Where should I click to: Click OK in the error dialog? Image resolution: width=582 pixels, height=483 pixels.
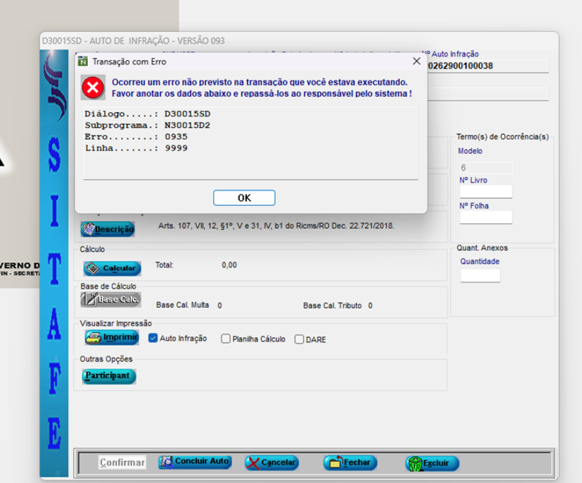coord(244,198)
